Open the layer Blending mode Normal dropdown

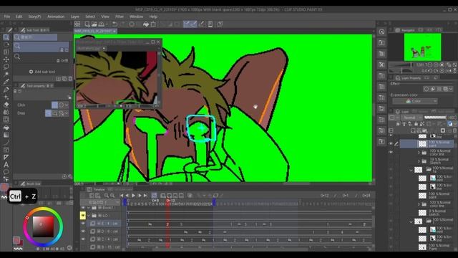point(411,118)
